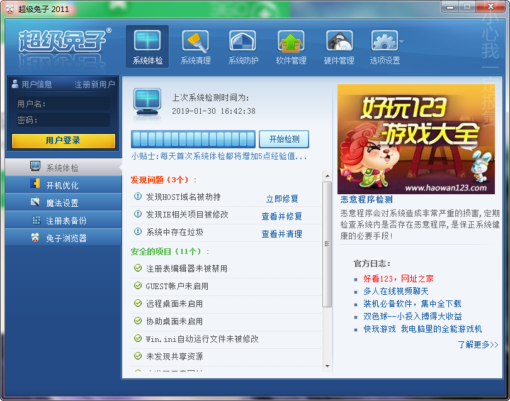Click the system check progress bar
The height and width of the screenshot is (401, 510).
[x=193, y=140]
